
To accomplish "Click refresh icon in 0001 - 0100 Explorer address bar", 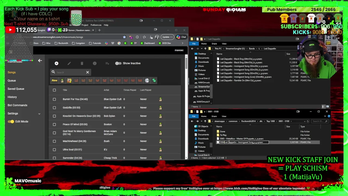I will 308,121.
